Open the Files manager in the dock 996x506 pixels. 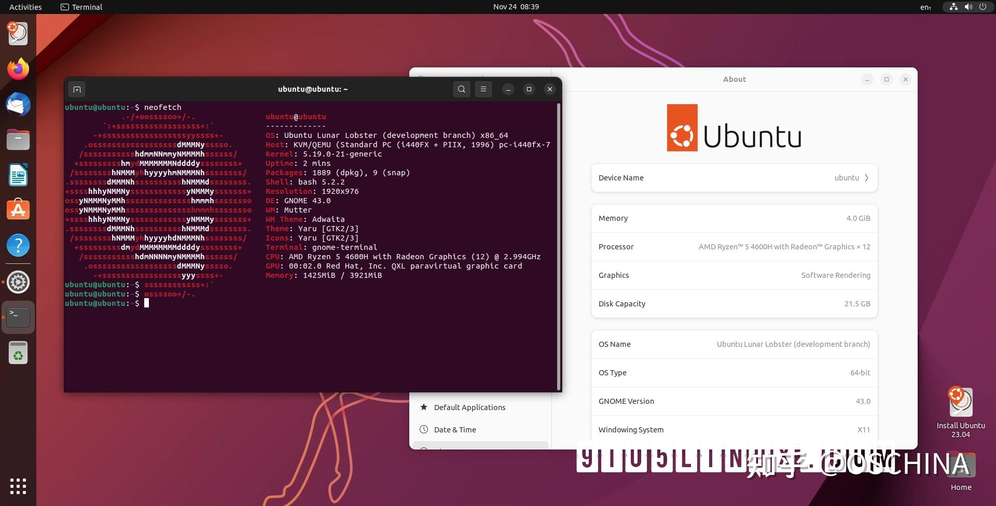(18, 139)
